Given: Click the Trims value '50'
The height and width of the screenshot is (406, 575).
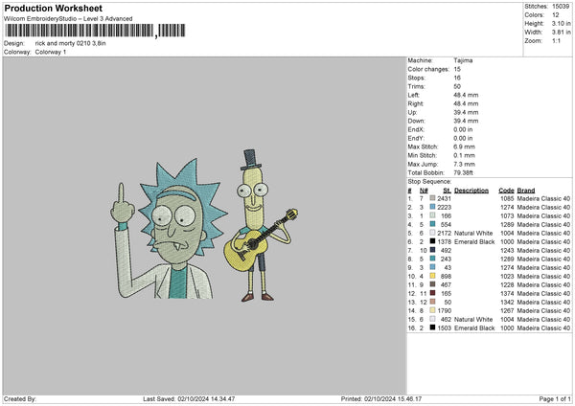Looking at the screenshot, I should [457, 86].
